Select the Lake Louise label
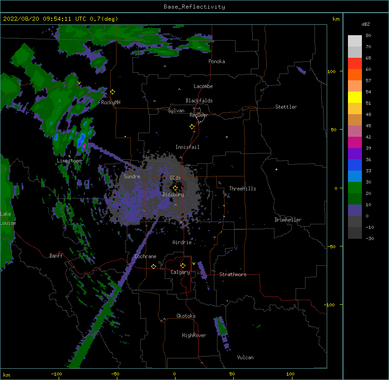Image resolution: width=389 pixels, height=380 pixels. tap(8, 218)
